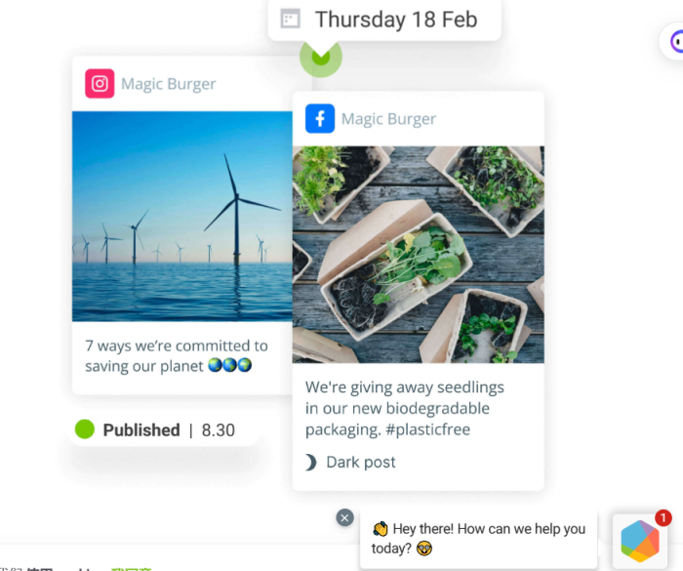The width and height of the screenshot is (683, 571).
Task: Click the green Published status dot
Action: coord(85,429)
